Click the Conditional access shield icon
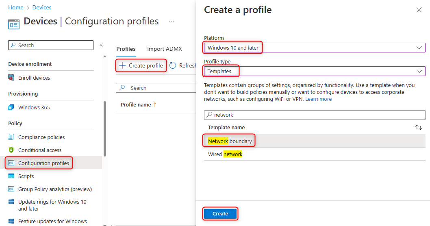 [x=11, y=150]
